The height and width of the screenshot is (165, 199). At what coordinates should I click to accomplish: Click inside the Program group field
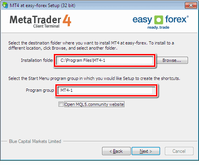[x=106, y=90]
